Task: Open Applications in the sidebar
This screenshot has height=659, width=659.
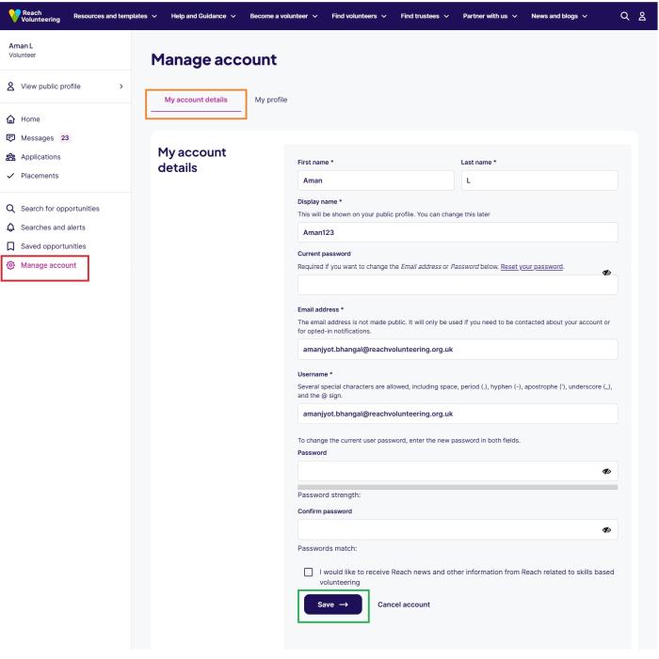Action: (40, 157)
